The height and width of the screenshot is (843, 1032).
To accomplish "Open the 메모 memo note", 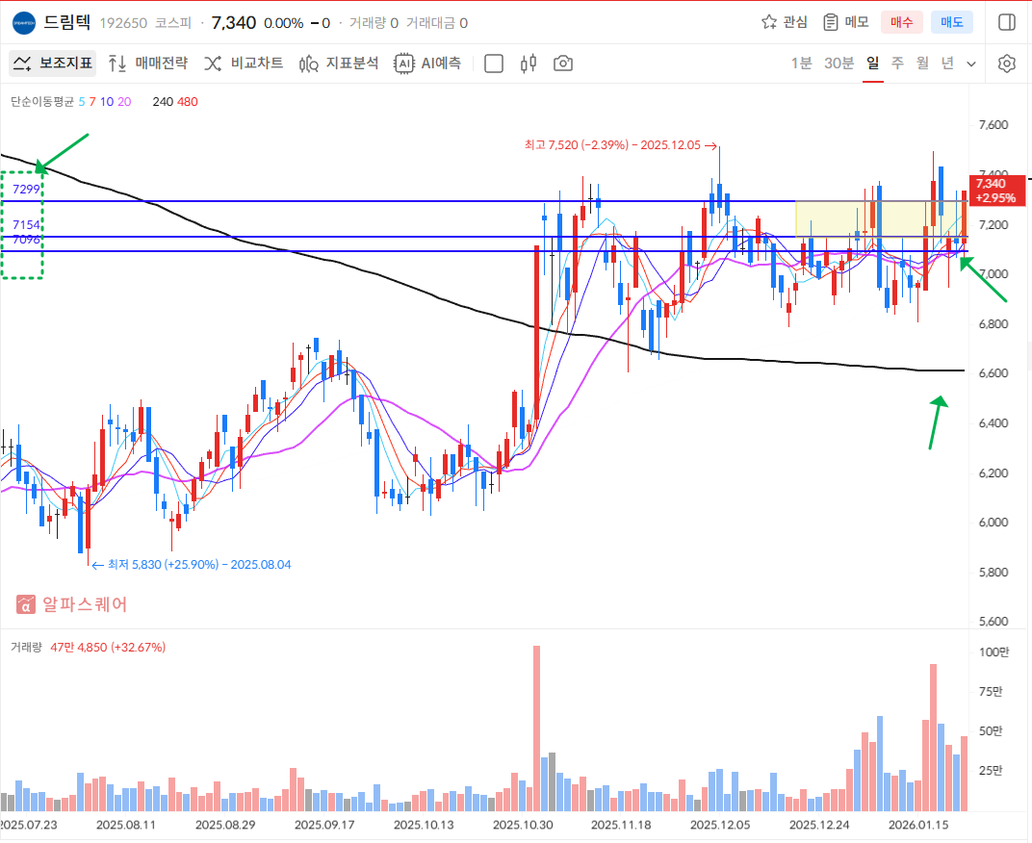I will tap(845, 22).
